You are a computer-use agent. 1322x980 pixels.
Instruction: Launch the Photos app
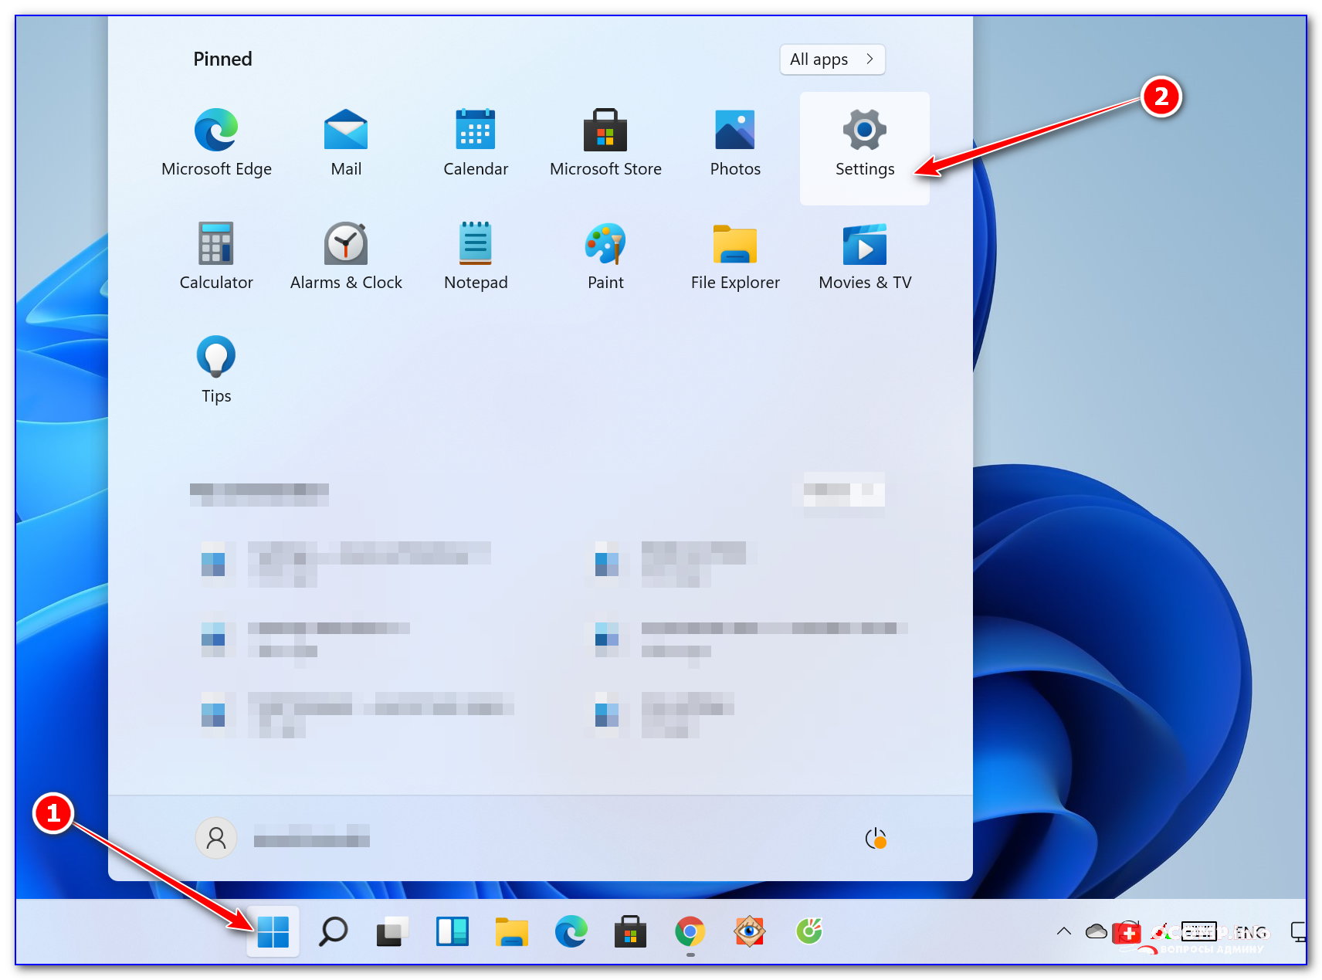[735, 144]
